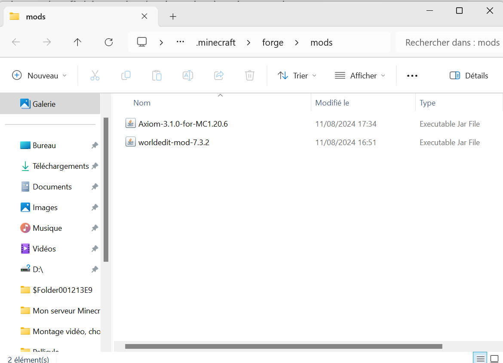
Task: Go back with the left arrow
Action: click(16, 42)
